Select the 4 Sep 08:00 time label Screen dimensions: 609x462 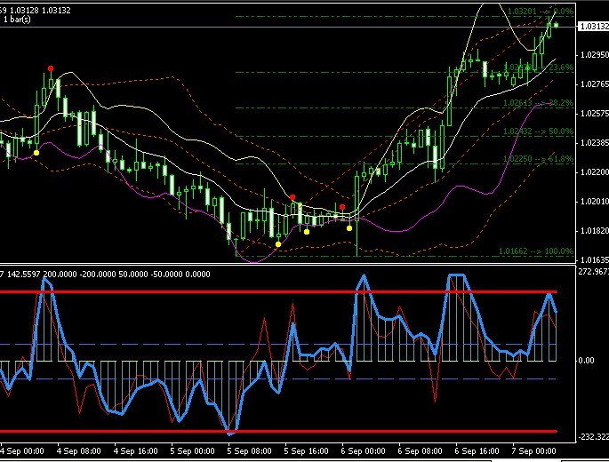point(78,451)
